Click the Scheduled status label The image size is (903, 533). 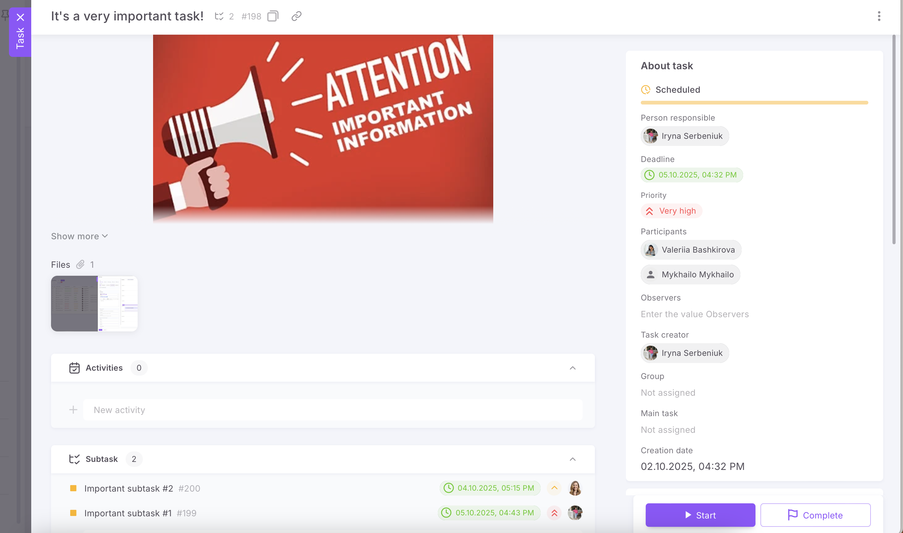point(678,90)
